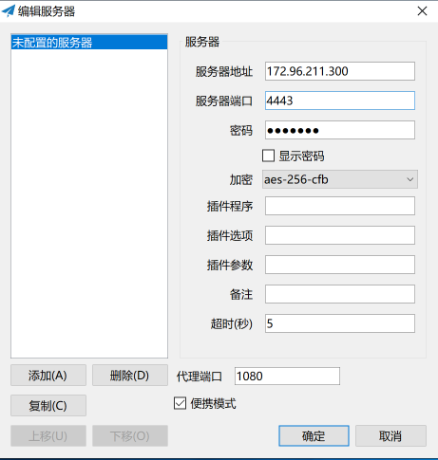
Task: Select 未配置的服务器 in the server list
Action: 89,43
